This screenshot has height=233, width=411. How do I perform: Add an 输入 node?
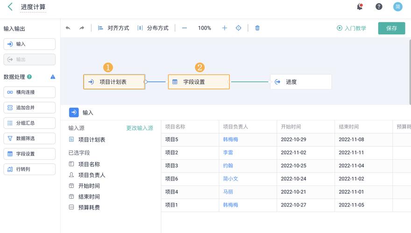[29, 44]
